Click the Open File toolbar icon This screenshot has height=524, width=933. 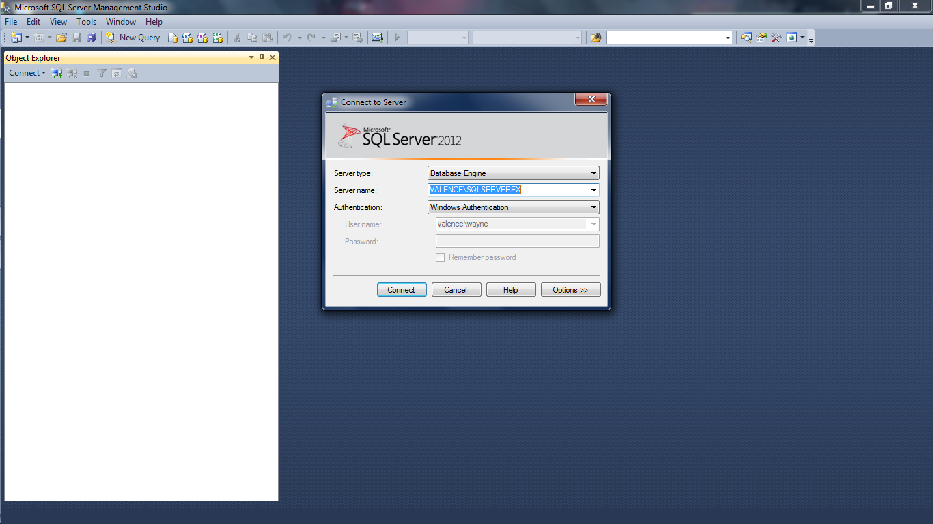click(x=61, y=38)
